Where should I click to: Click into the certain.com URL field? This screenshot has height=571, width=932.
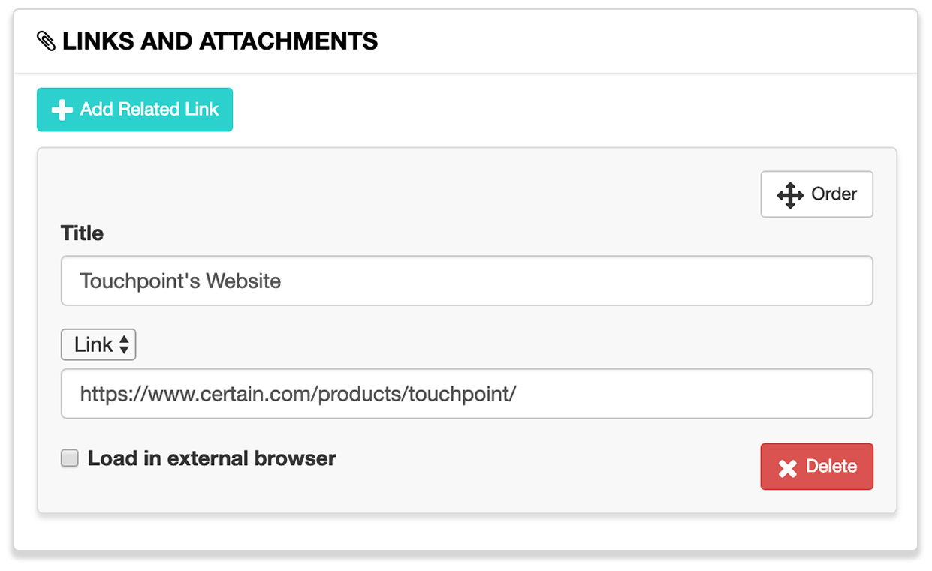[466, 393]
